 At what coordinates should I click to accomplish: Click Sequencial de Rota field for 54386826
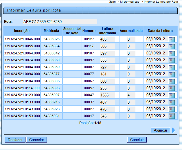(72, 39)
